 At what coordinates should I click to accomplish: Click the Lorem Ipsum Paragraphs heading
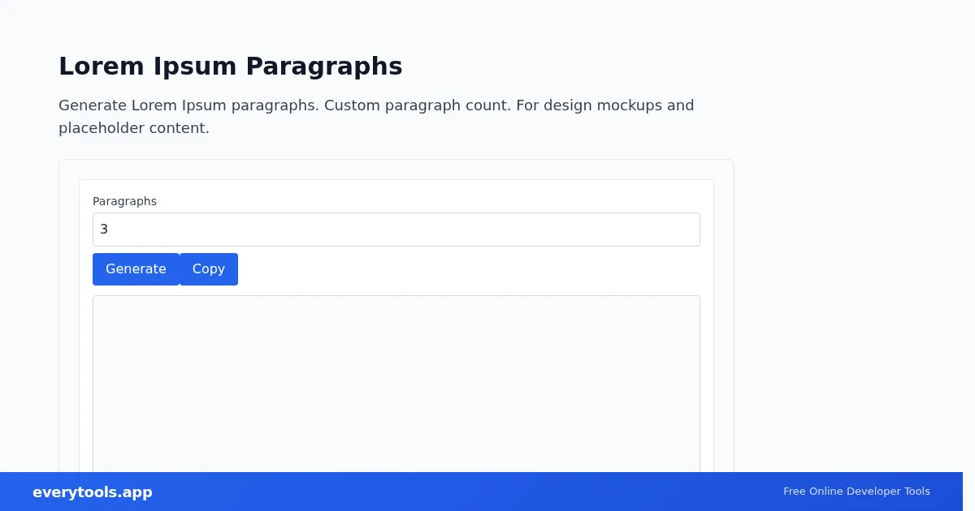[231, 67]
